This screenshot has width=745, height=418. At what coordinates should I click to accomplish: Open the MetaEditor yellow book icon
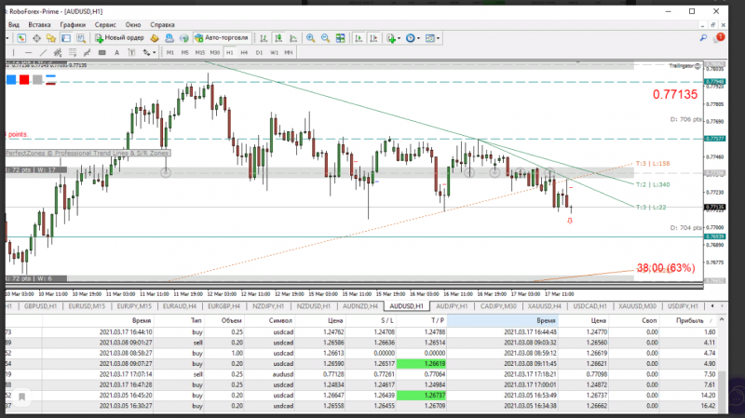click(155, 38)
